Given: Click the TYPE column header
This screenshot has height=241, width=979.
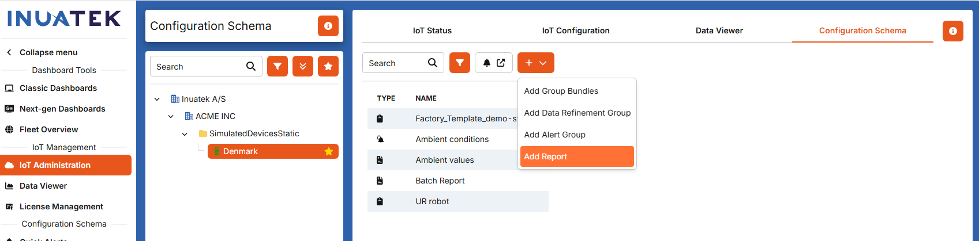Looking at the screenshot, I should [x=386, y=98].
